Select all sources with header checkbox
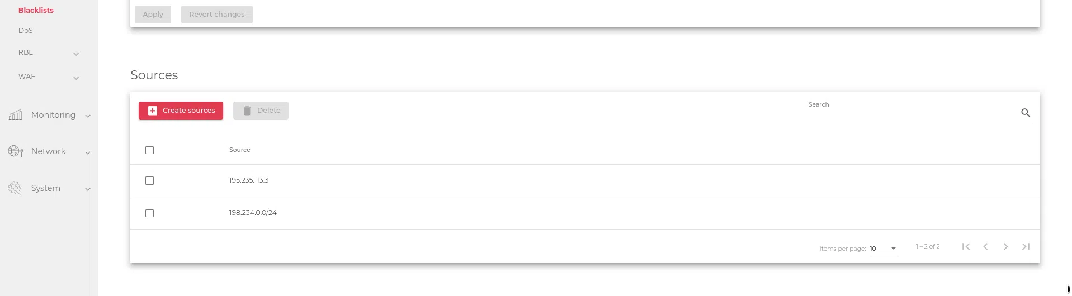Screen dimensions: 1072x296 (149, 150)
